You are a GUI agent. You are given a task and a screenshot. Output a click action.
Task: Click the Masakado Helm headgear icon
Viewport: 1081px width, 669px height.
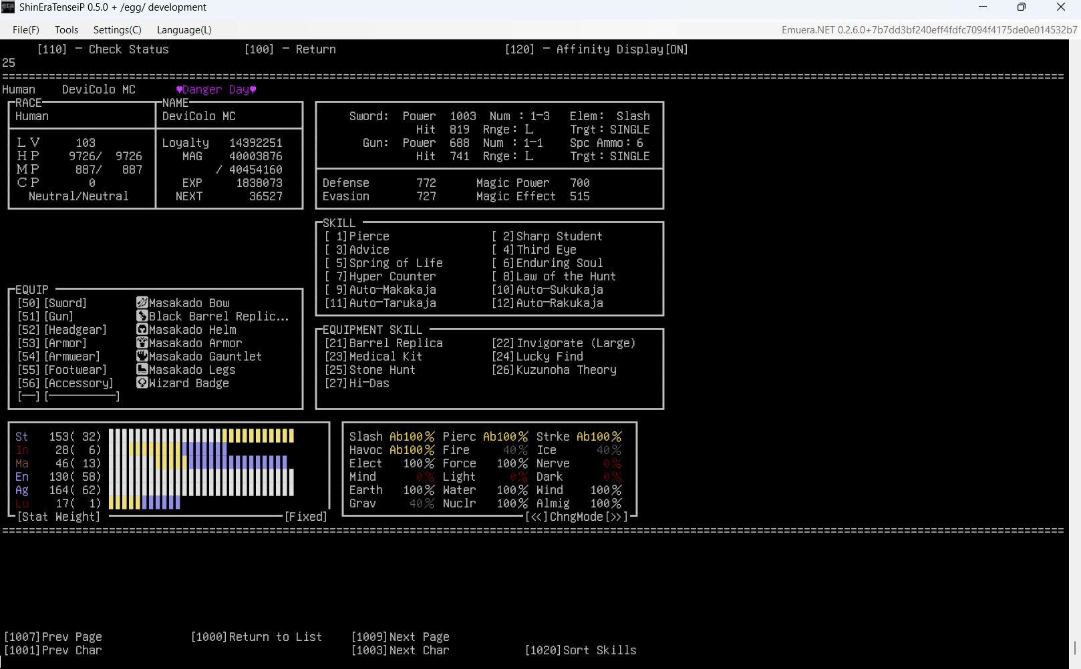142,330
